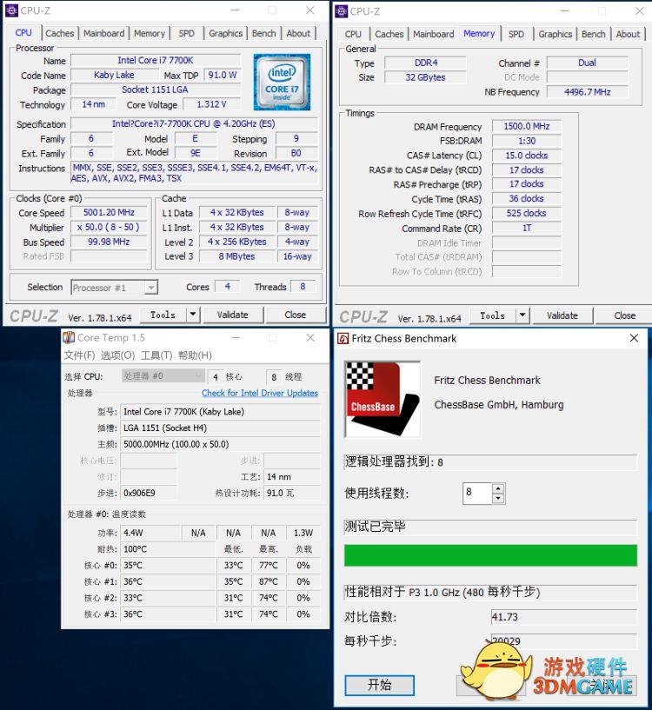
Task: Click the Row Refresh Cycle Time 525 clocks
Action: [x=527, y=213]
